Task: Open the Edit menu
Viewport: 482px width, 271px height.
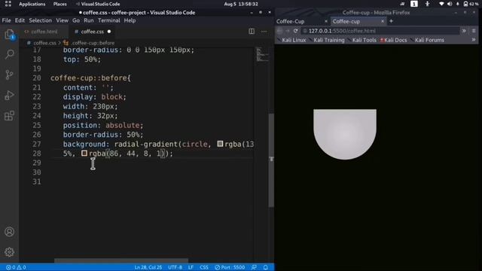Action: coord(20,20)
